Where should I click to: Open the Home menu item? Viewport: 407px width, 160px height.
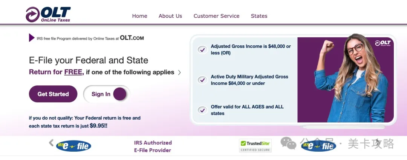pyautogui.click(x=139, y=16)
